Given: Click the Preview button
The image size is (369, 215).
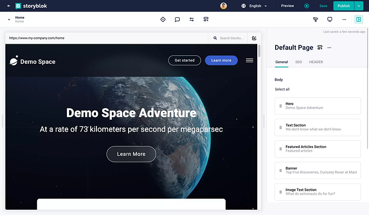Looking at the screenshot, I should pyautogui.click(x=287, y=6).
